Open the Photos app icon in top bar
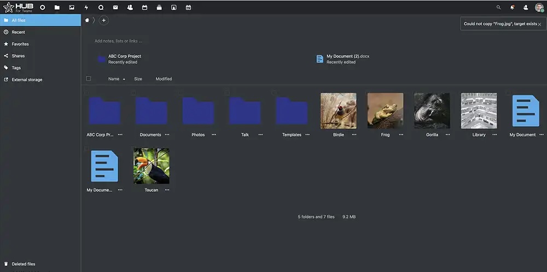This screenshot has width=547, height=272. tap(72, 8)
